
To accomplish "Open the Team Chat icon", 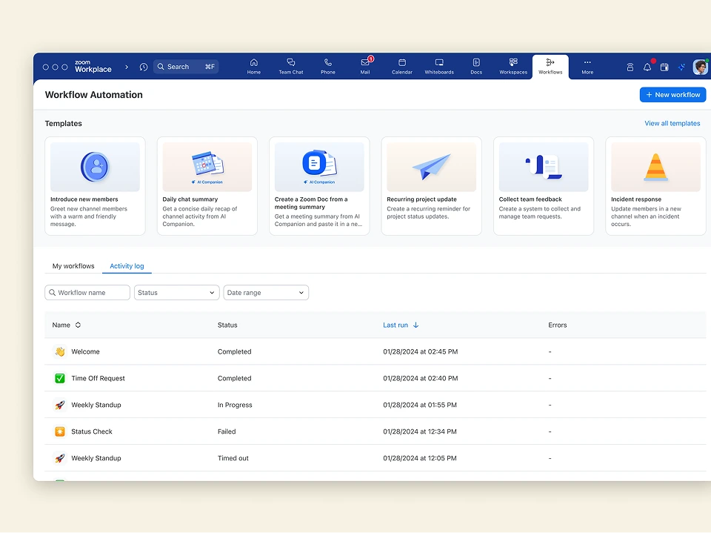I will click(290, 66).
